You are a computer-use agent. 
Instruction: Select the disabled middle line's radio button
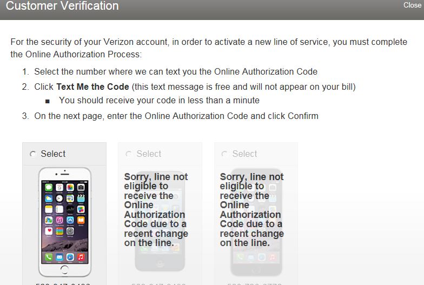pyautogui.click(x=129, y=154)
